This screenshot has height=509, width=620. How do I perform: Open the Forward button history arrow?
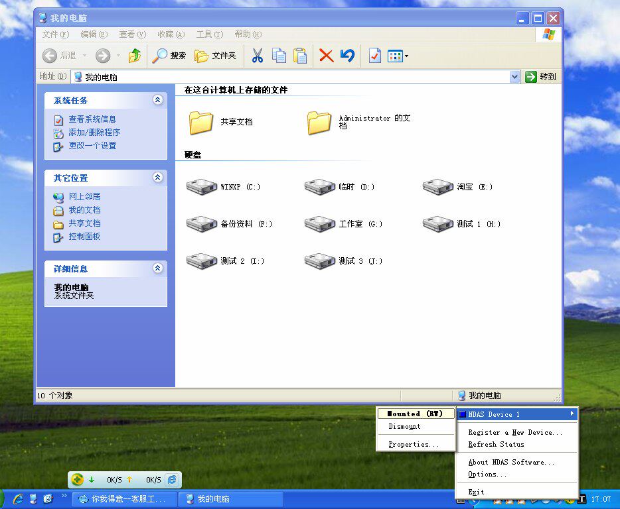pyautogui.click(x=118, y=56)
